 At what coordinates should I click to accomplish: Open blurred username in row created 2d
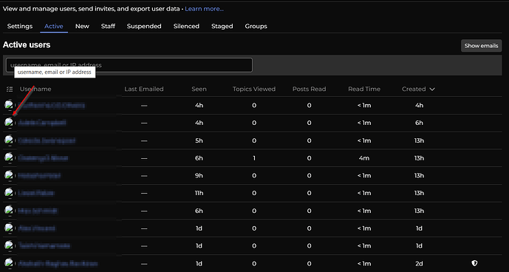[58, 263]
